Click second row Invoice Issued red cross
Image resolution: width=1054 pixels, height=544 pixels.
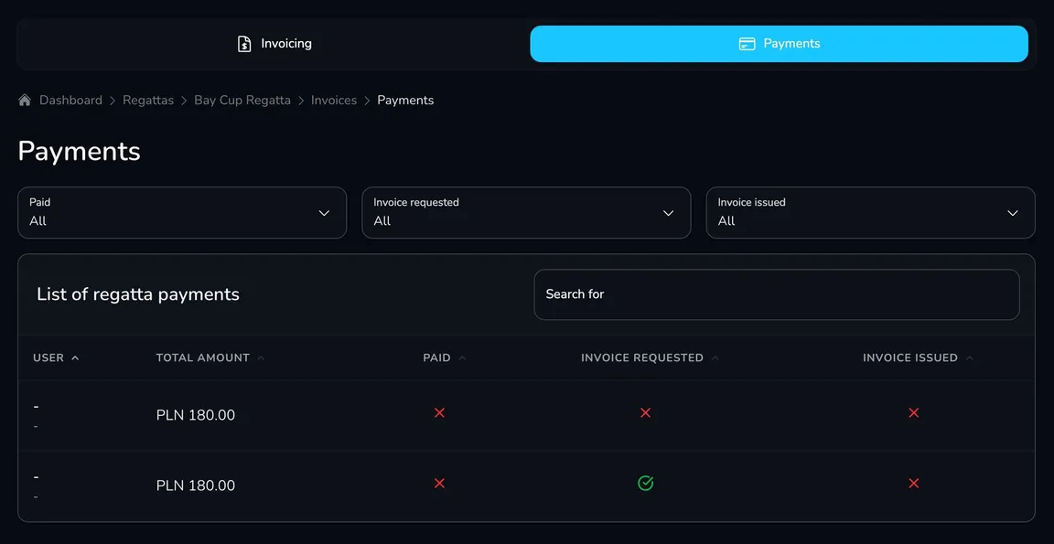pyautogui.click(x=913, y=484)
